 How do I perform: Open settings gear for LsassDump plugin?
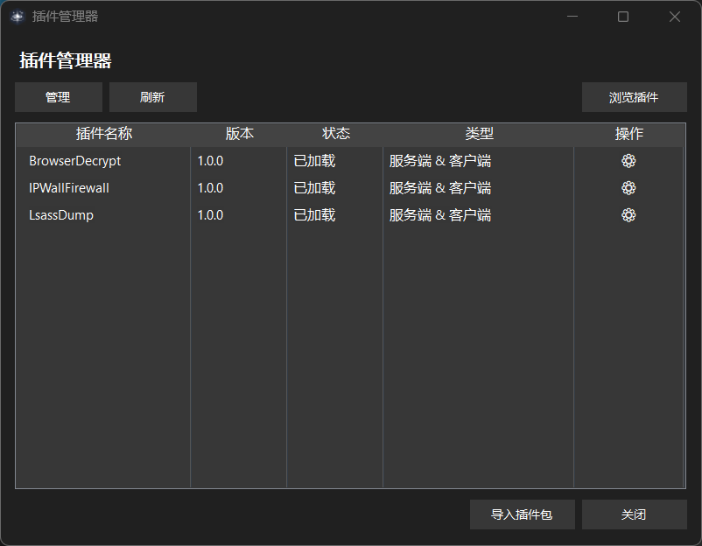pos(628,215)
